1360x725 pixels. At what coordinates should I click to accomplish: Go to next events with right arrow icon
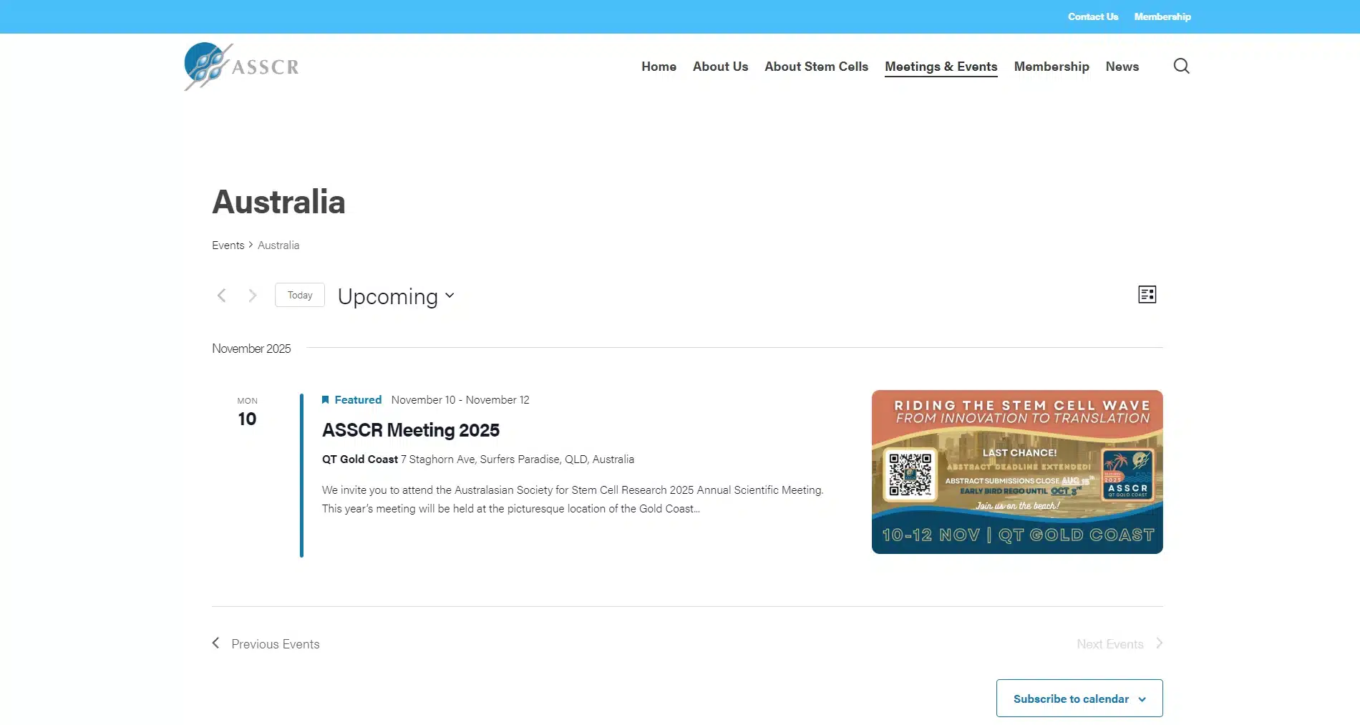point(252,296)
